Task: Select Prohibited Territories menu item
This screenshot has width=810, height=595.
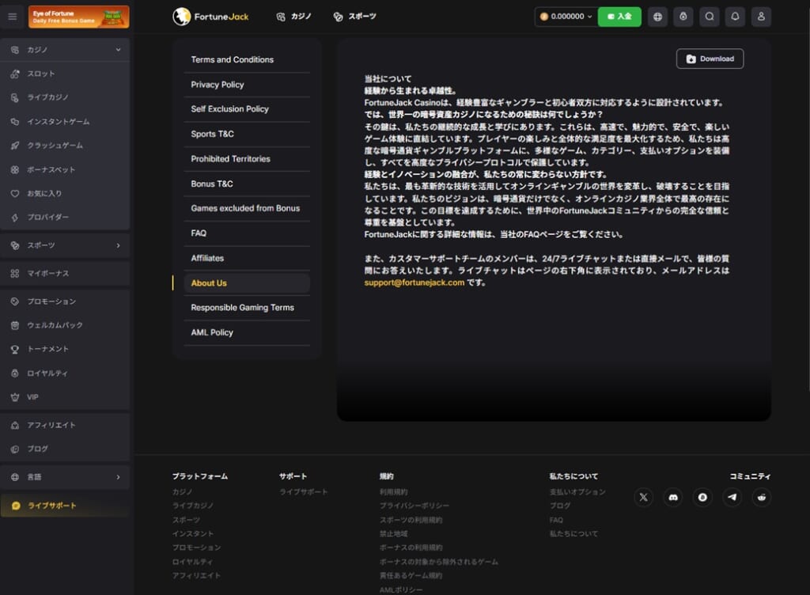Action: (247, 159)
